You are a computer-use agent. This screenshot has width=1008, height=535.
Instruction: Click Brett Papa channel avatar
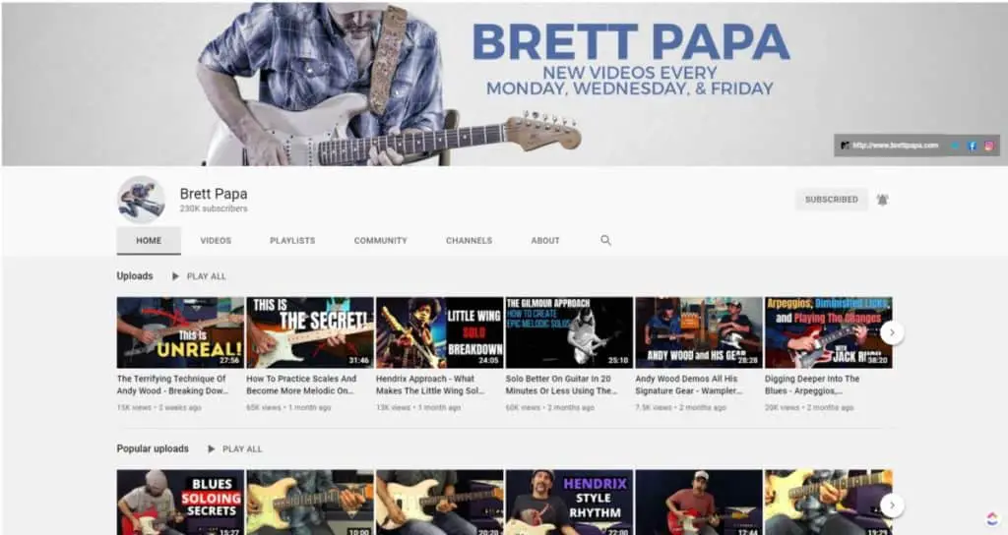142,200
